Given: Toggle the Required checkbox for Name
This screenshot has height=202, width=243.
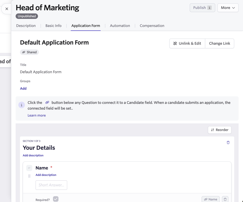Looking at the screenshot, I should 56,199.
